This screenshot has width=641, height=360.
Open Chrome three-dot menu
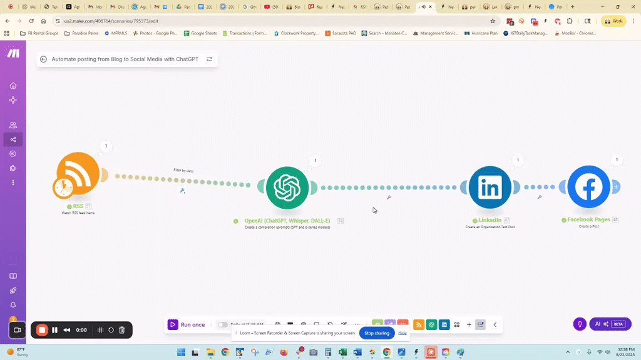click(x=633, y=21)
